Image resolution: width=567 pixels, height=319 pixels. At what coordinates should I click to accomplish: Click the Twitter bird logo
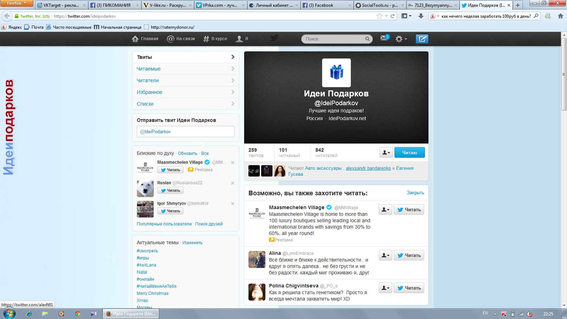click(274, 38)
